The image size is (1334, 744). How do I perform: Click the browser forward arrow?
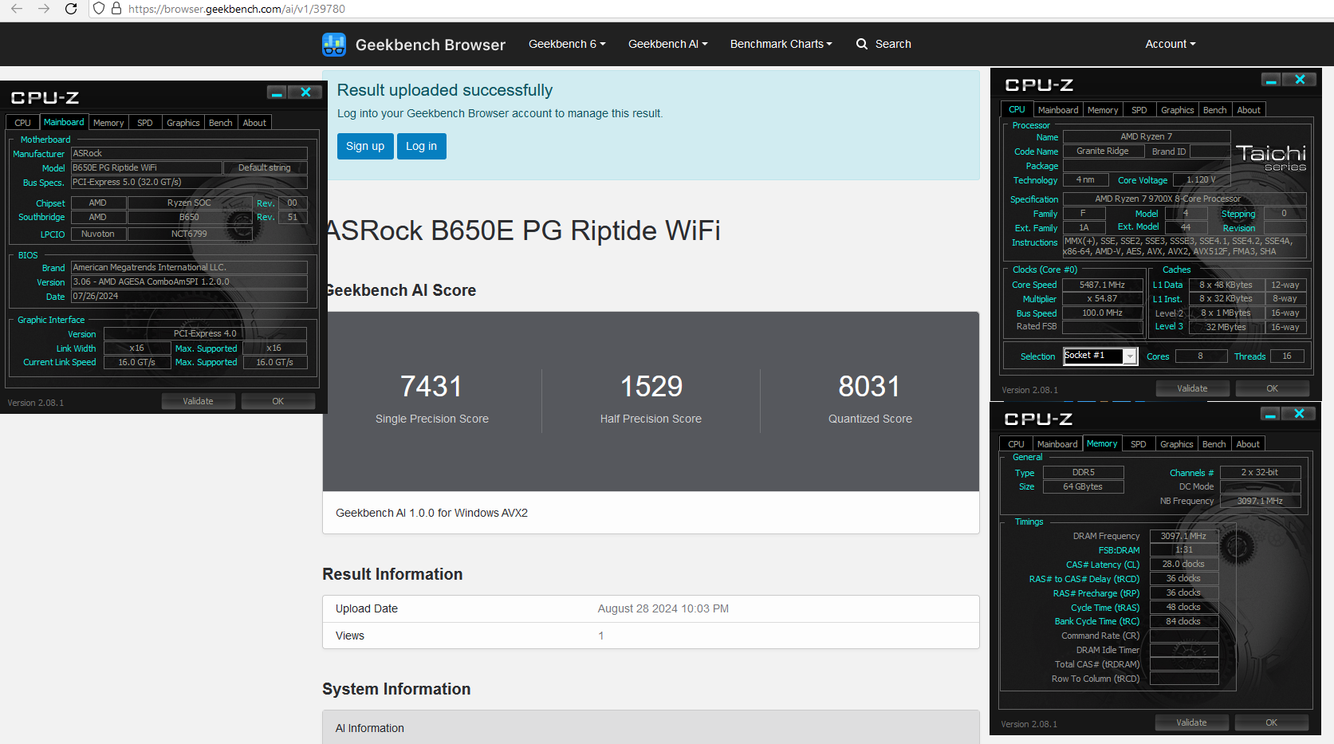point(44,9)
